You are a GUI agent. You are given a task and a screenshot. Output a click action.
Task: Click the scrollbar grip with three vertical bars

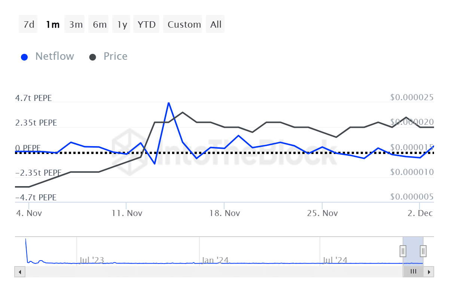(413, 272)
